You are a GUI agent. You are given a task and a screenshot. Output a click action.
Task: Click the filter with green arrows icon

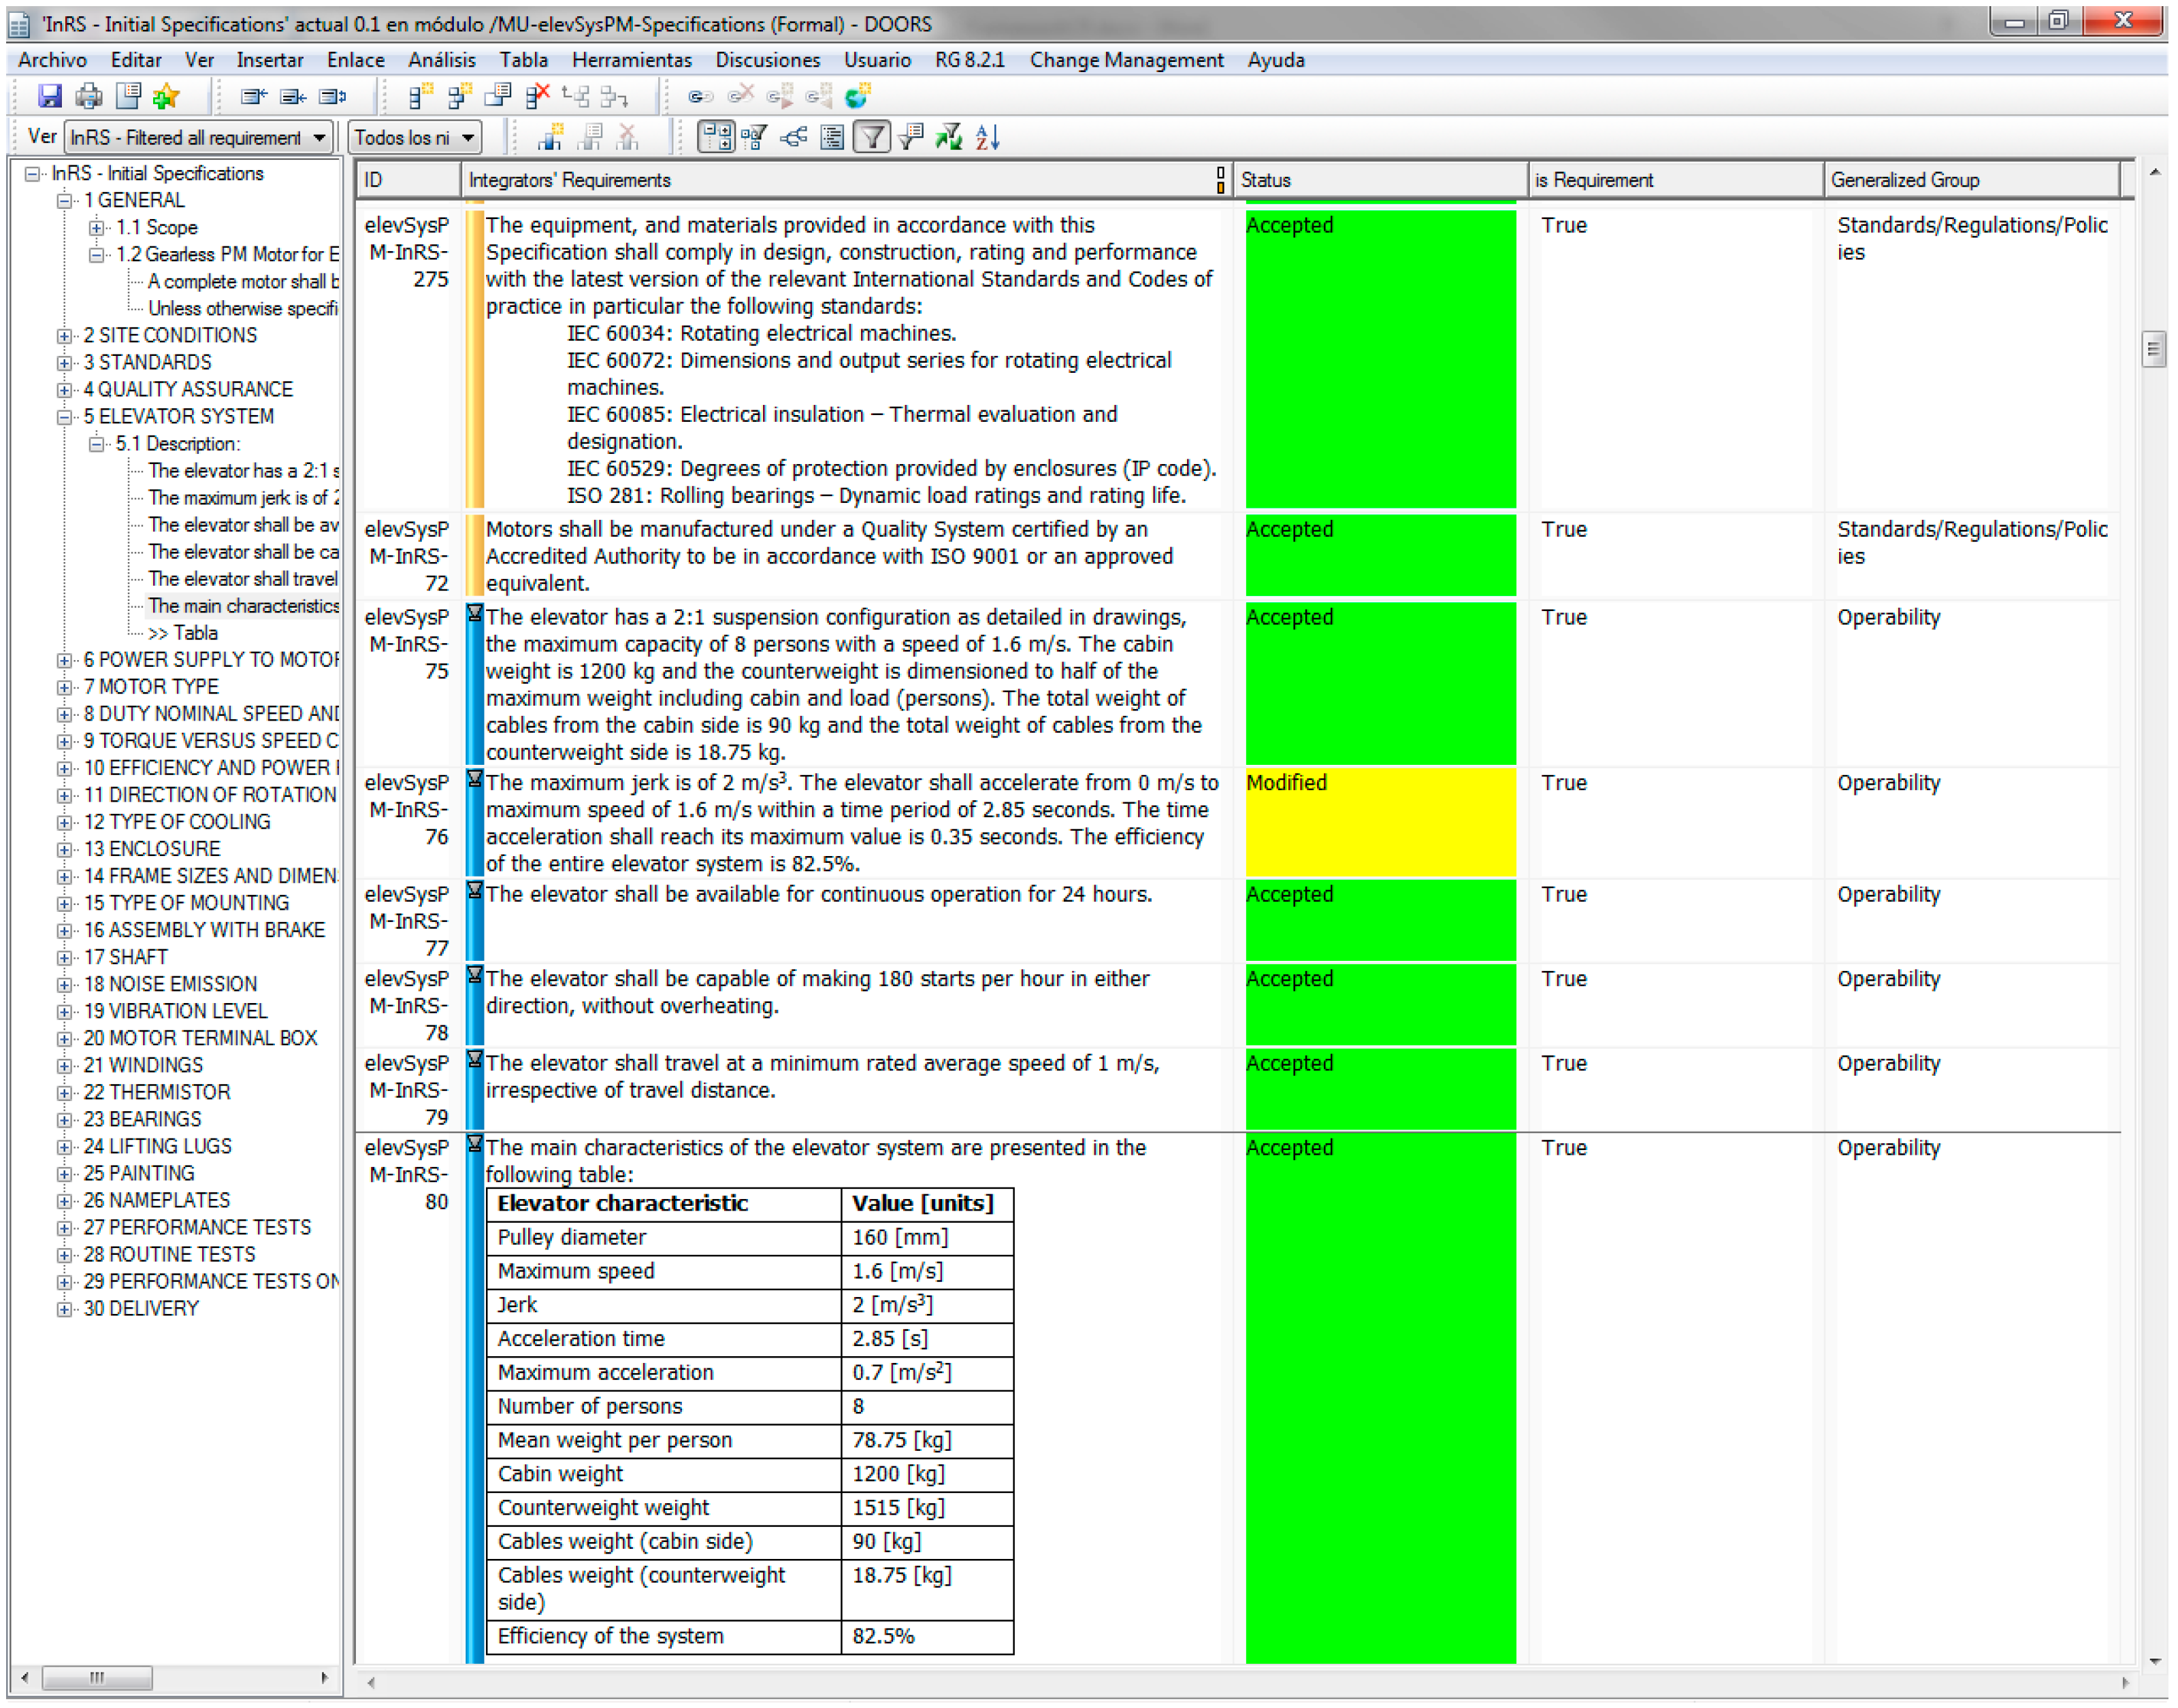point(949,137)
